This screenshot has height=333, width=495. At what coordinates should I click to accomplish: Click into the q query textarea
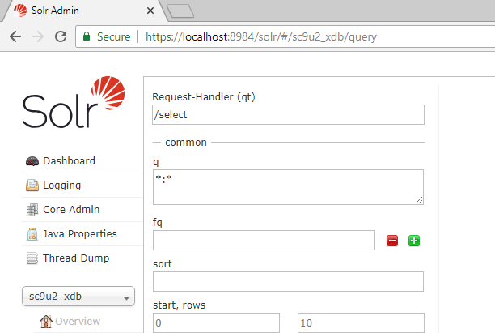(288, 187)
